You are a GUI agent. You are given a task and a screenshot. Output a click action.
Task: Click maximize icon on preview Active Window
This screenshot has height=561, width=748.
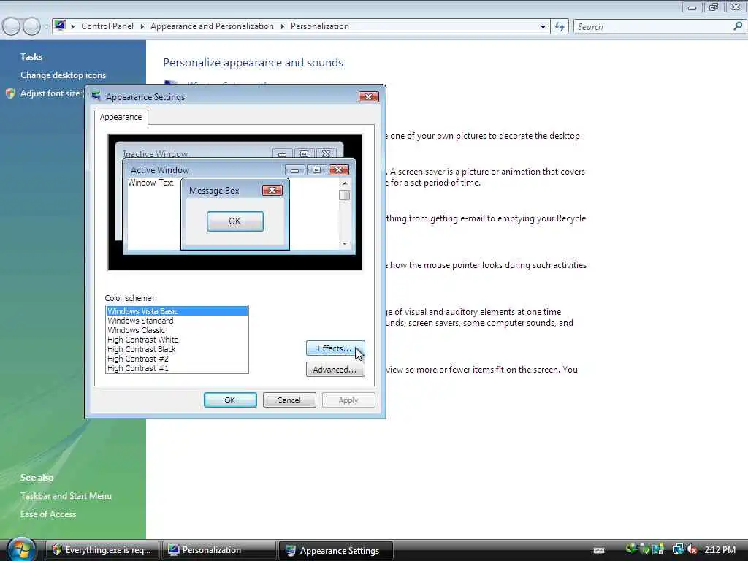point(317,169)
